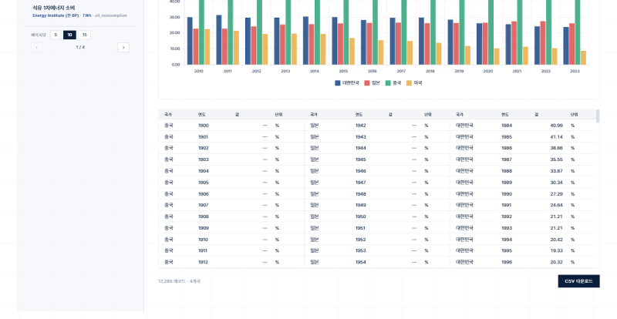Click the value 24.64

pos(556,205)
